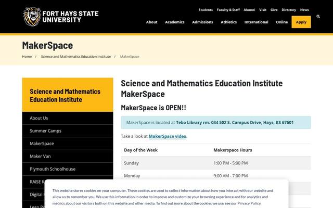This screenshot has height=208, width=333.
Task: Open the About menu
Action: coord(151,22)
